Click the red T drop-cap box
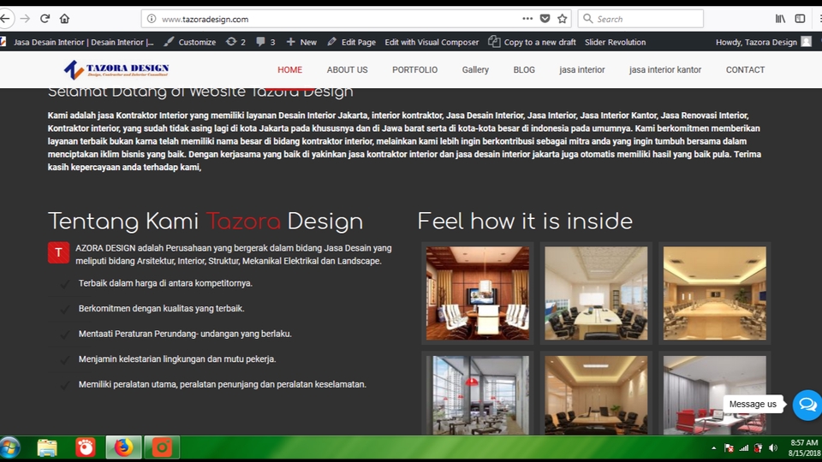The width and height of the screenshot is (822, 462). [x=59, y=252]
